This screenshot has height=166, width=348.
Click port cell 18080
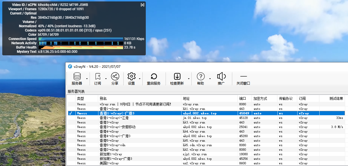point(244,154)
